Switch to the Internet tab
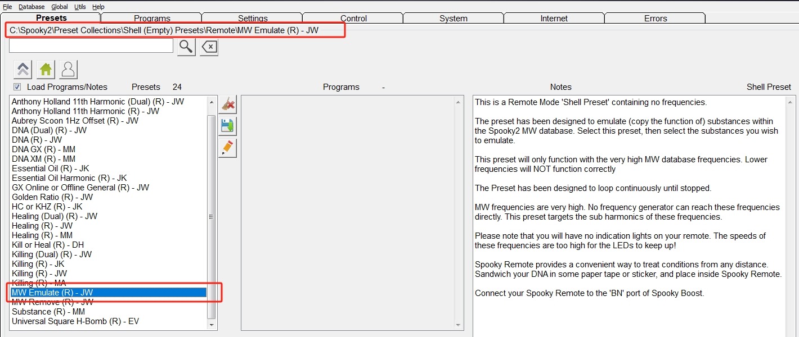Viewport: 799px width, 337px height. pos(554,18)
